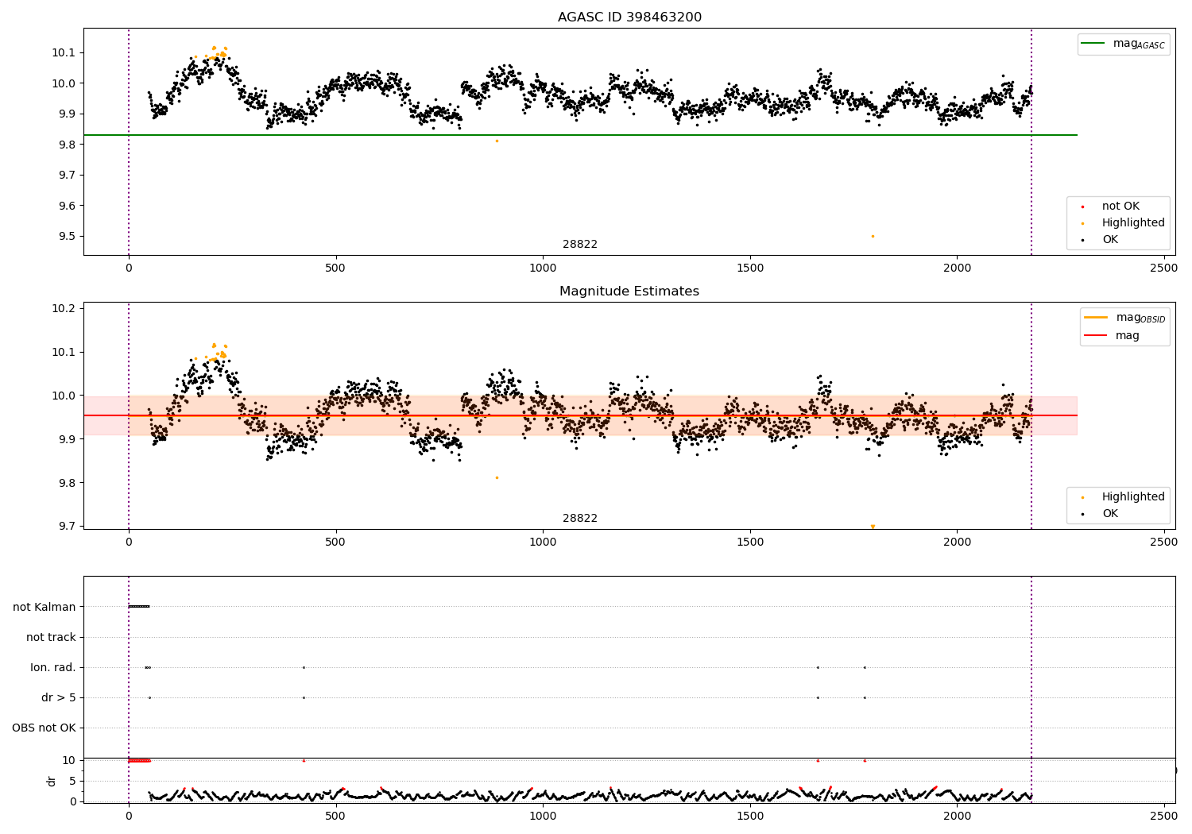
Task: Click orange triangle marker at bottom of middle plot
Action: (x=873, y=527)
